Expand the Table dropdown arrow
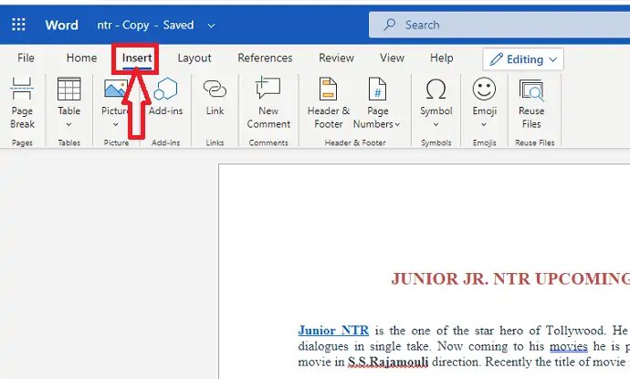The width and height of the screenshot is (630, 379). click(68, 124)
